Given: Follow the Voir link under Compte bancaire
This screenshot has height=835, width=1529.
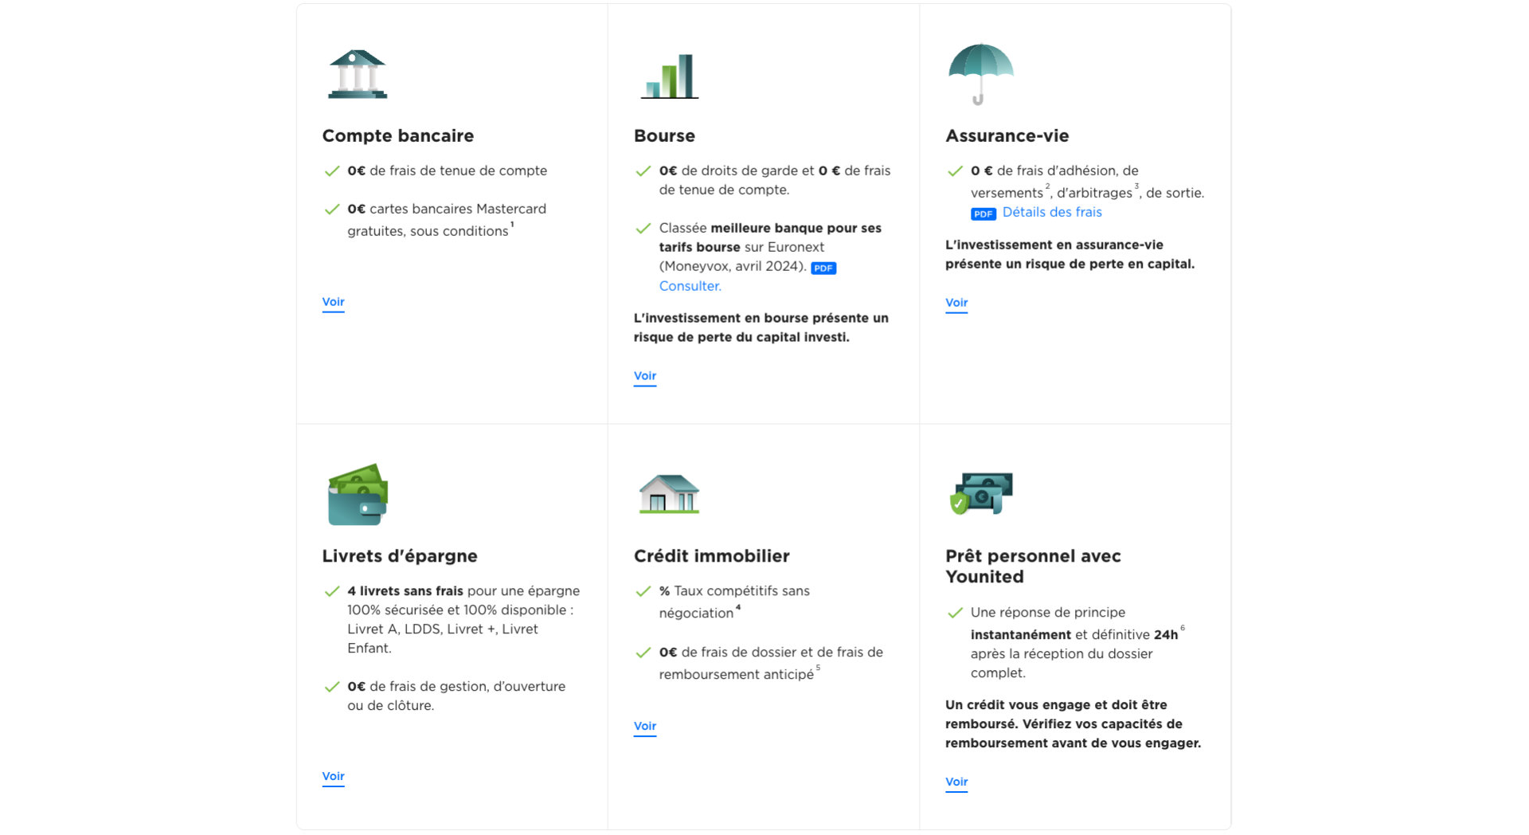Looking at the screenshot, I should pyautogui.click(x=333, y=302).
